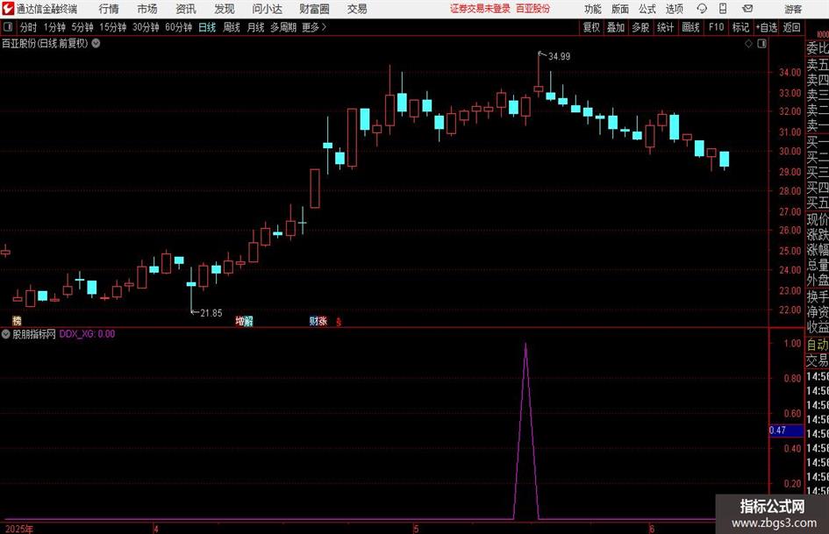Open the 选项 menu
Viewport: 829px width, 534px height.
point(674,9)
